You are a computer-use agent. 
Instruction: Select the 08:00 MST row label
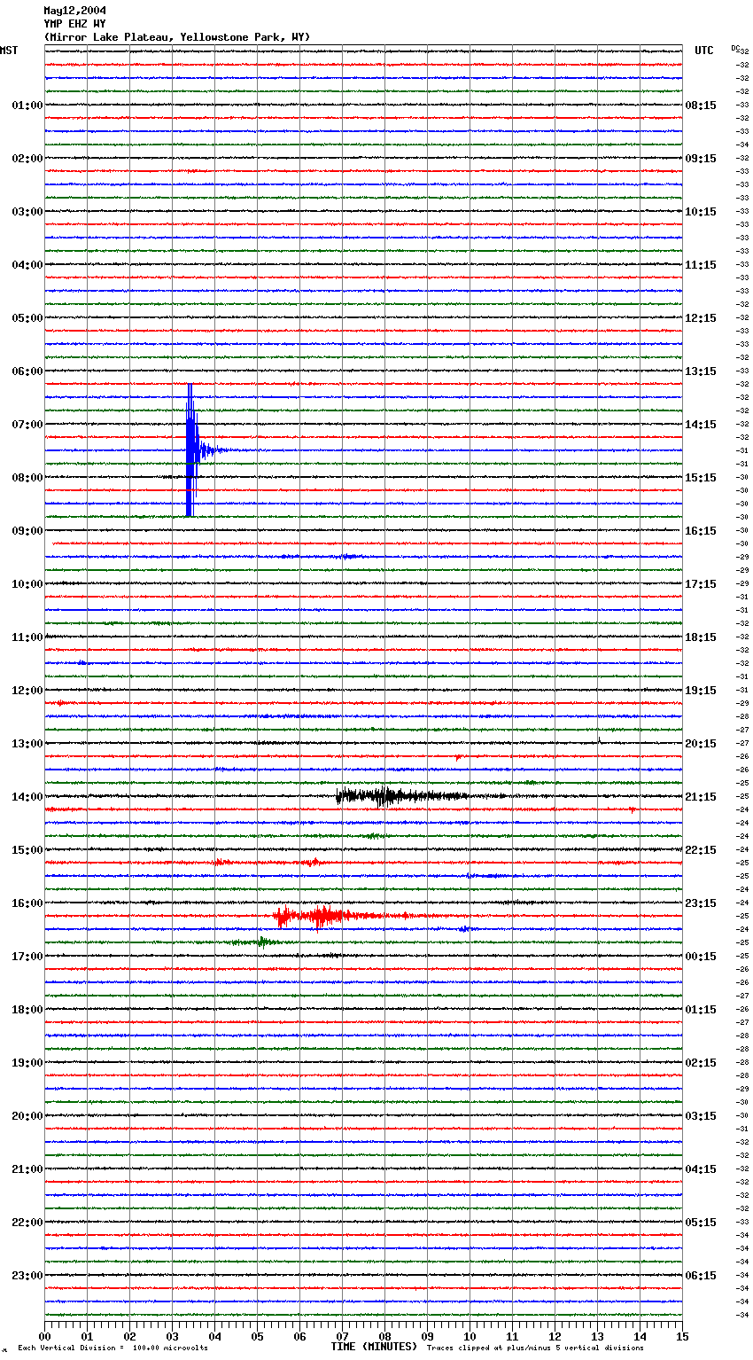point(27,478)
